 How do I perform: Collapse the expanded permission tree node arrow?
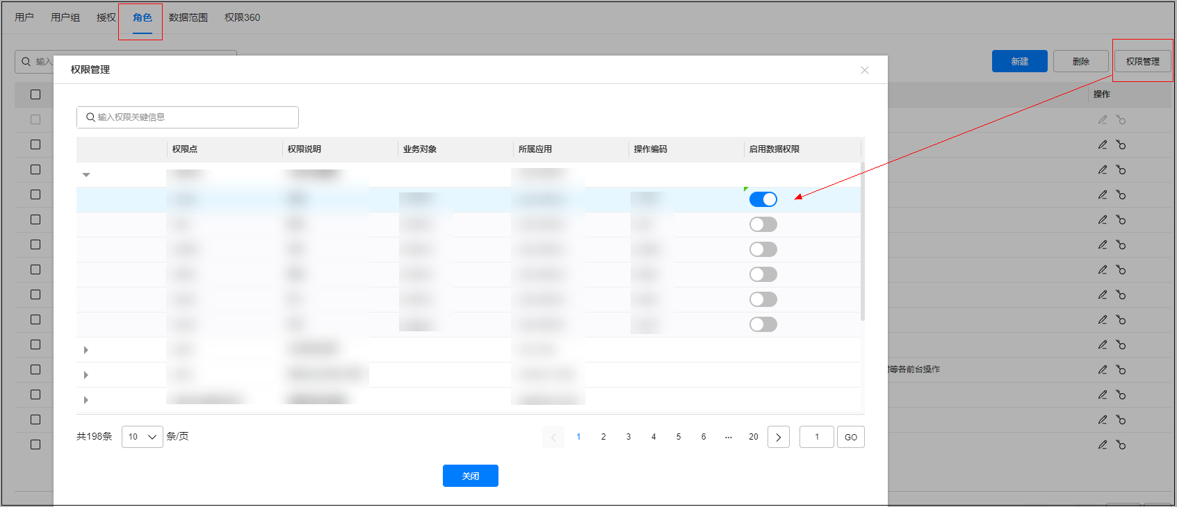(x=86, y=175)
